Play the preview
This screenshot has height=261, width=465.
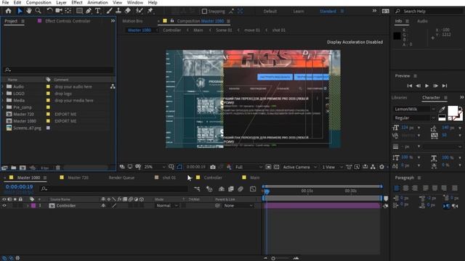(x=426, y=86)
